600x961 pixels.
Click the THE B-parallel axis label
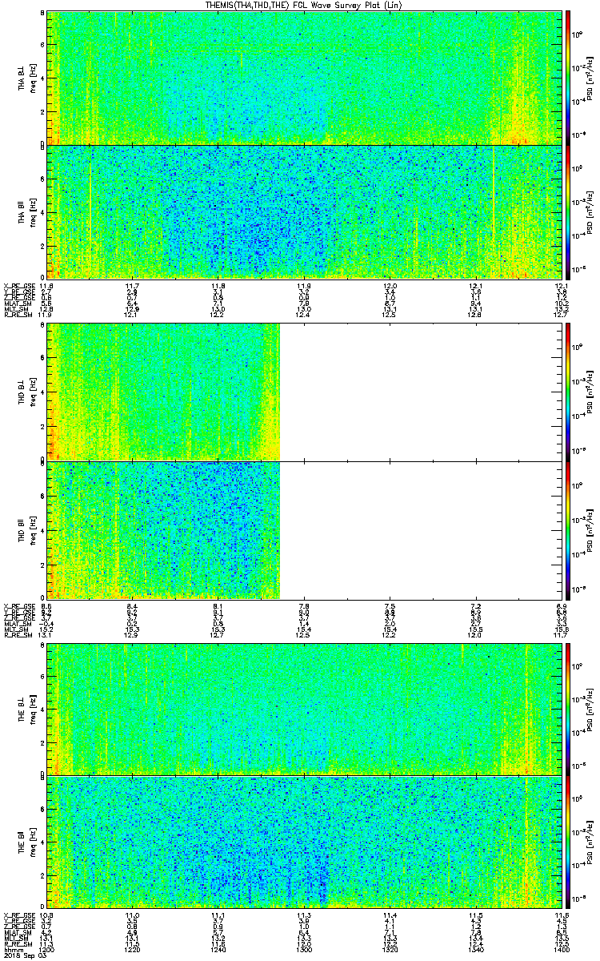[x=22, y=842]
